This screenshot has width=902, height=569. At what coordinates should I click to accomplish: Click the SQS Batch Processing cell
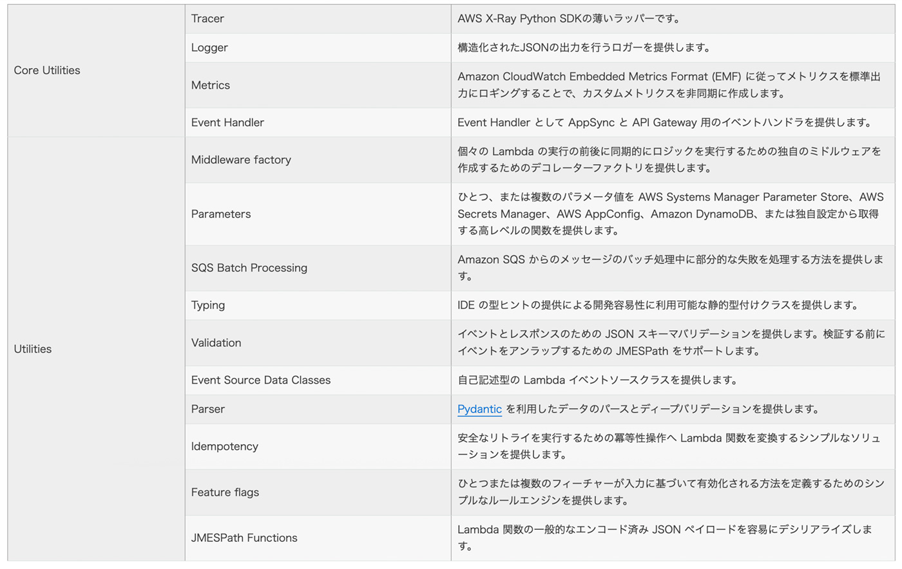pos(318,268)
